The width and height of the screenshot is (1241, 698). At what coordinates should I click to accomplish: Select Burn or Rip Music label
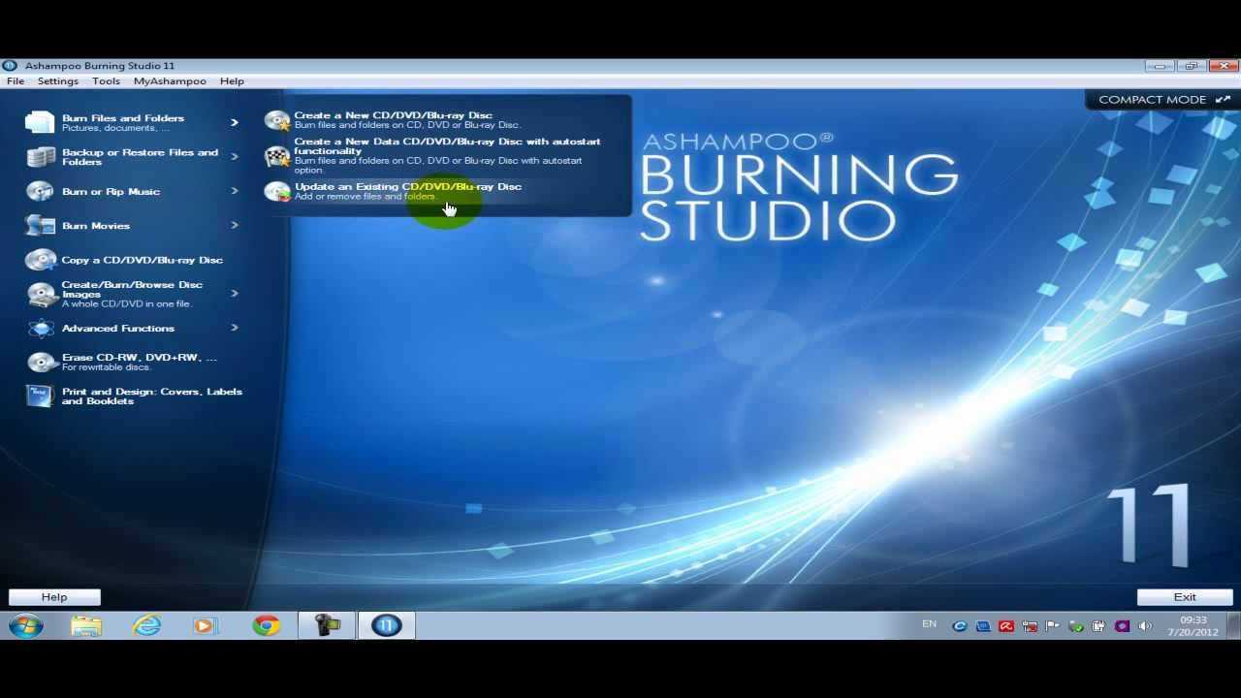click(x=111, y=192)
